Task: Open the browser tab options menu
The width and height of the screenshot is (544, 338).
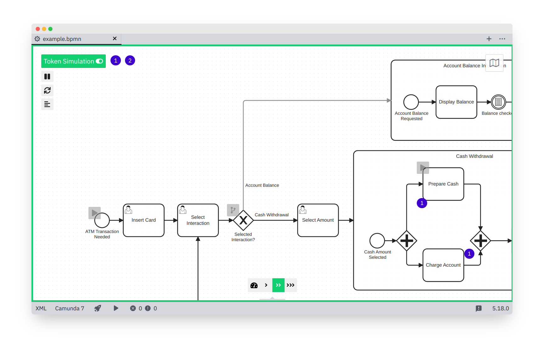Action: pos(502,39)
